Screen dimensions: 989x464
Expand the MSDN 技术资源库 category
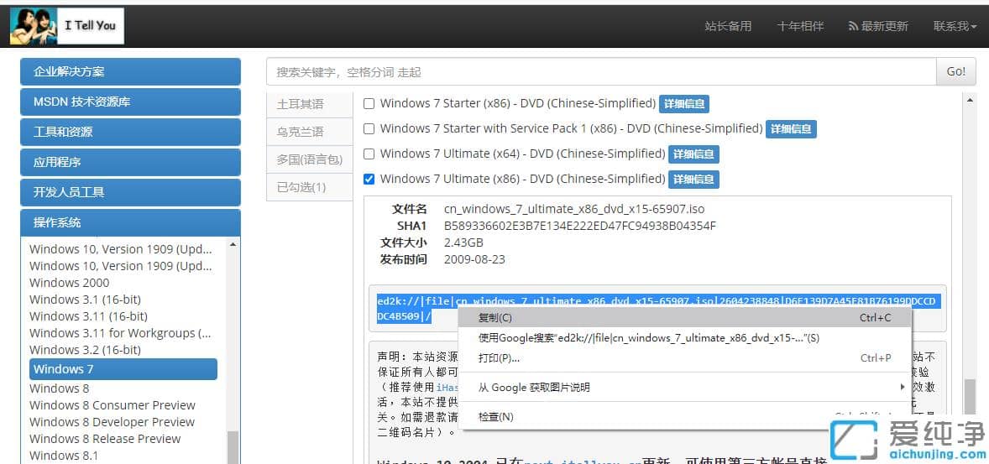[x=131, y=102]
